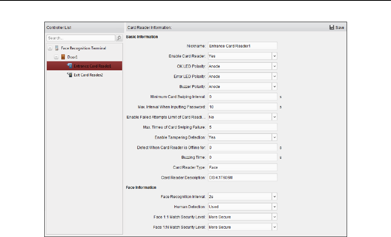The image size is (391, 237).
Task: Click the Face Recognition Terminal device icon
Action: point(57,48)
